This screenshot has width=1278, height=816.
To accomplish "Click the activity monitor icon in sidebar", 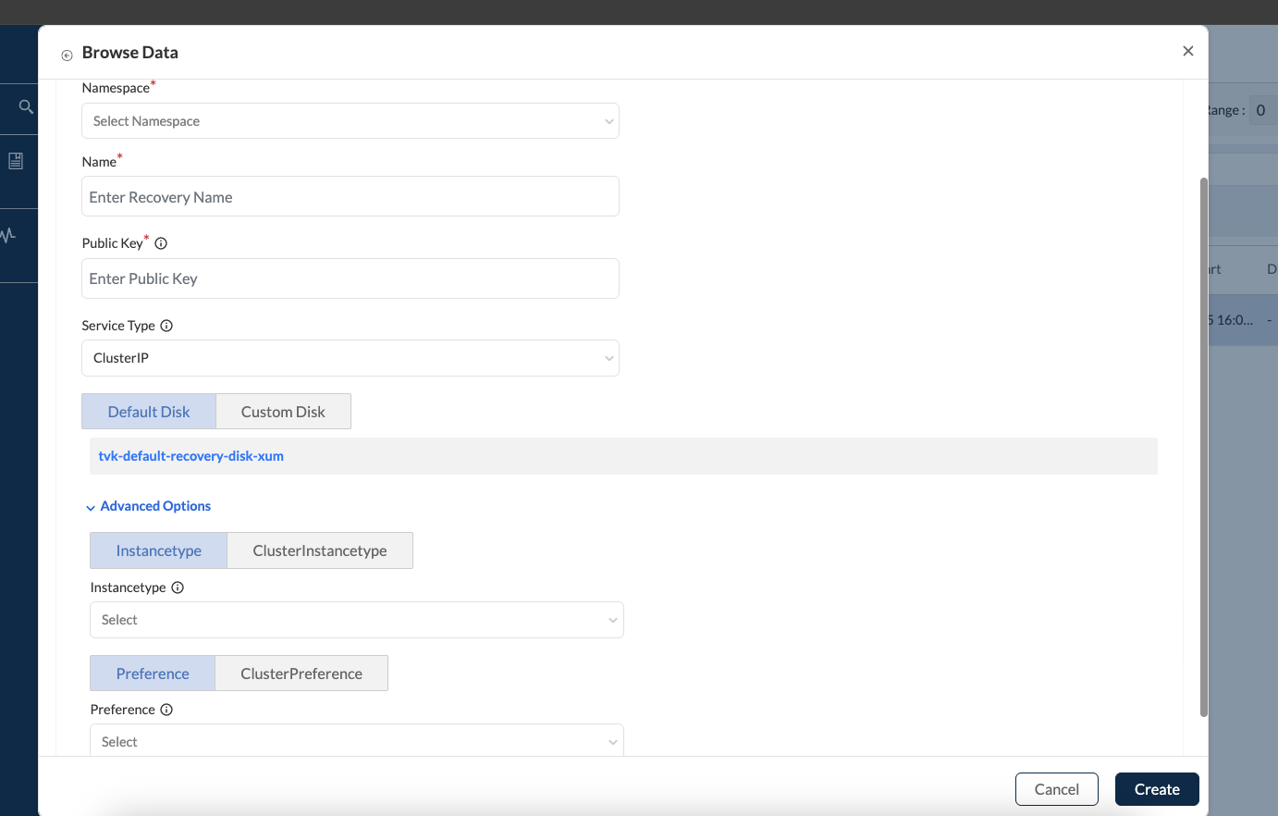I will [8, 235].
